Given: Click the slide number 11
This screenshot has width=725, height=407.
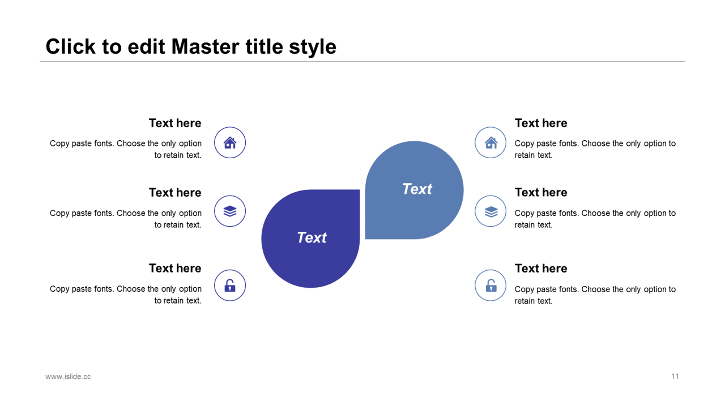Looking at the screenshot, I should 675,376.
